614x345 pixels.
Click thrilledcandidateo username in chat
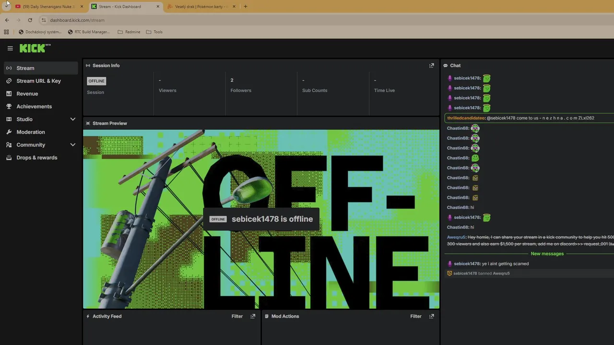coord(466,118)
